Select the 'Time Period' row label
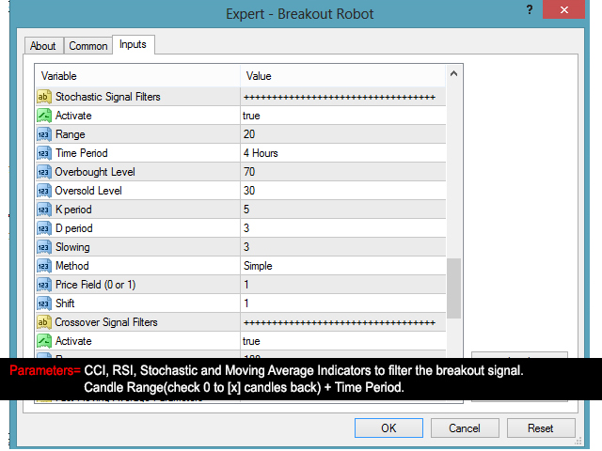 82,153
